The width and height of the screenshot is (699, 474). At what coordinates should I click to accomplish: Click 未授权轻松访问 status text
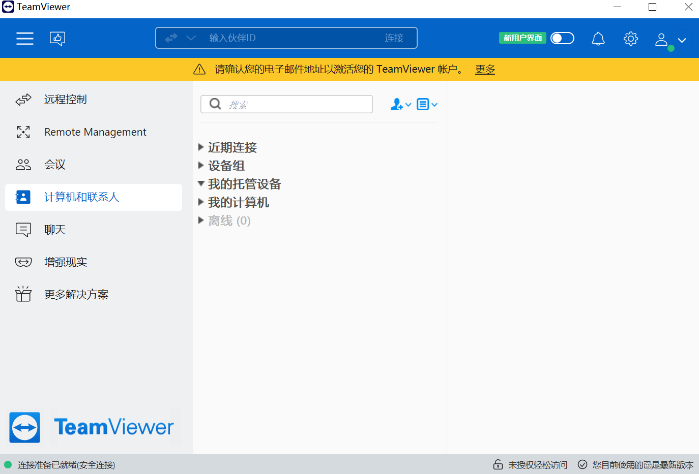click(x=538, y=465)
